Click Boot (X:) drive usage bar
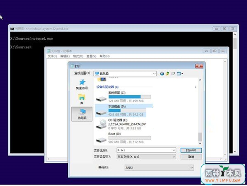 click(130, 138)
